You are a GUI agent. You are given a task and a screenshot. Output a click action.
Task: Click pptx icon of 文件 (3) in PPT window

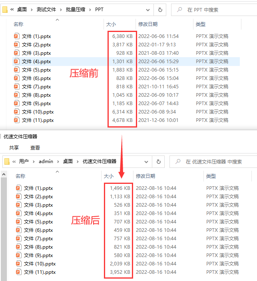tap(16, 53)
